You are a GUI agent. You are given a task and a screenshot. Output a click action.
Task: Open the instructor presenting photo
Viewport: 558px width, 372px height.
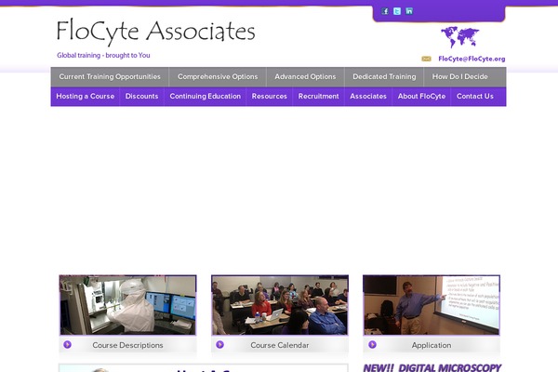pyautogui.click(x=432, y=305)
